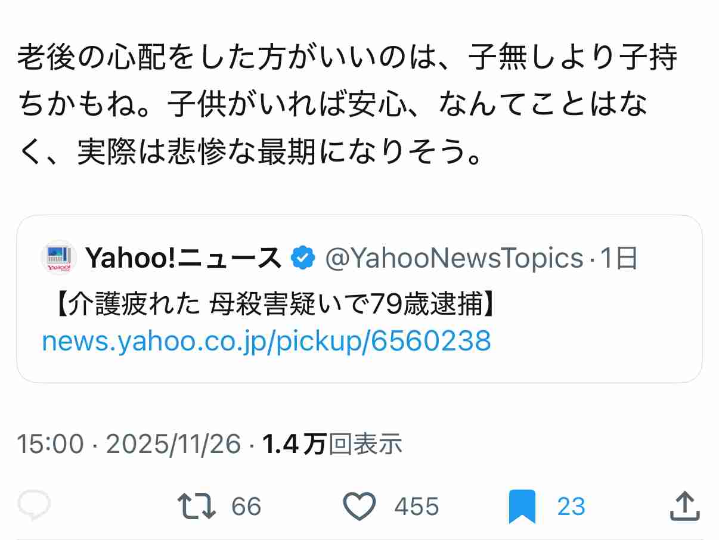Click the bookmark count number 23
719x540 pixels.
point(571,506)
